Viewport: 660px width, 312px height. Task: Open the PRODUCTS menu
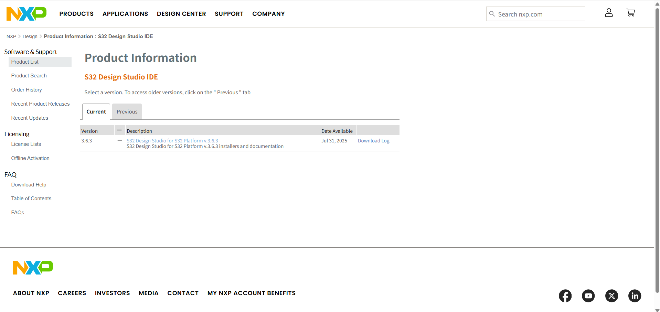tap(76, 14)
